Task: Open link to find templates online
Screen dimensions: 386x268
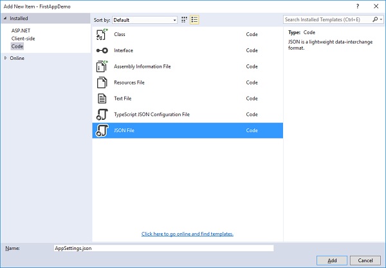Action: (x=187, y=234)
